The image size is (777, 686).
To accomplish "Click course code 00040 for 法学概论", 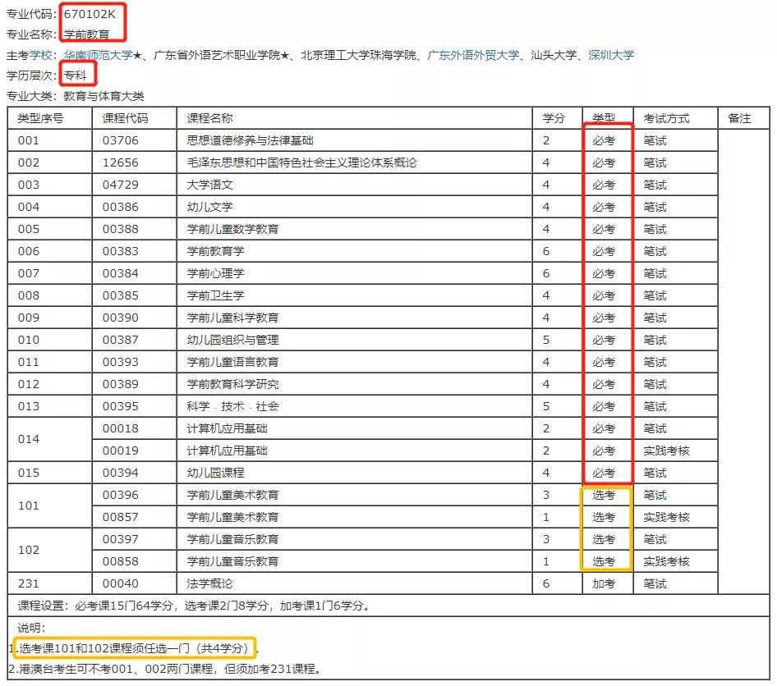I will [x=122, y=583].
